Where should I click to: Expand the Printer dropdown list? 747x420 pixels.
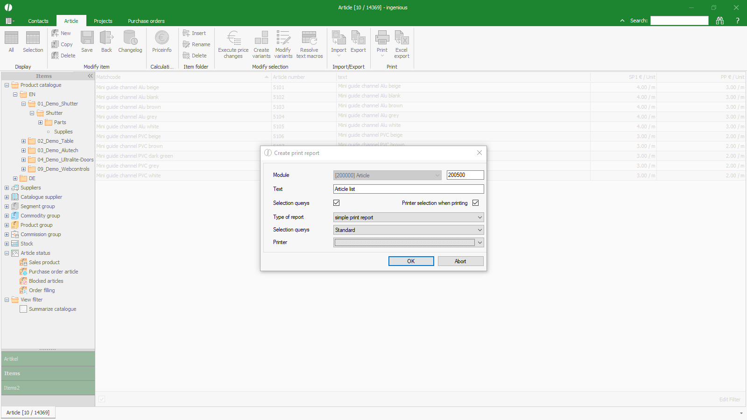pos(479,243)
